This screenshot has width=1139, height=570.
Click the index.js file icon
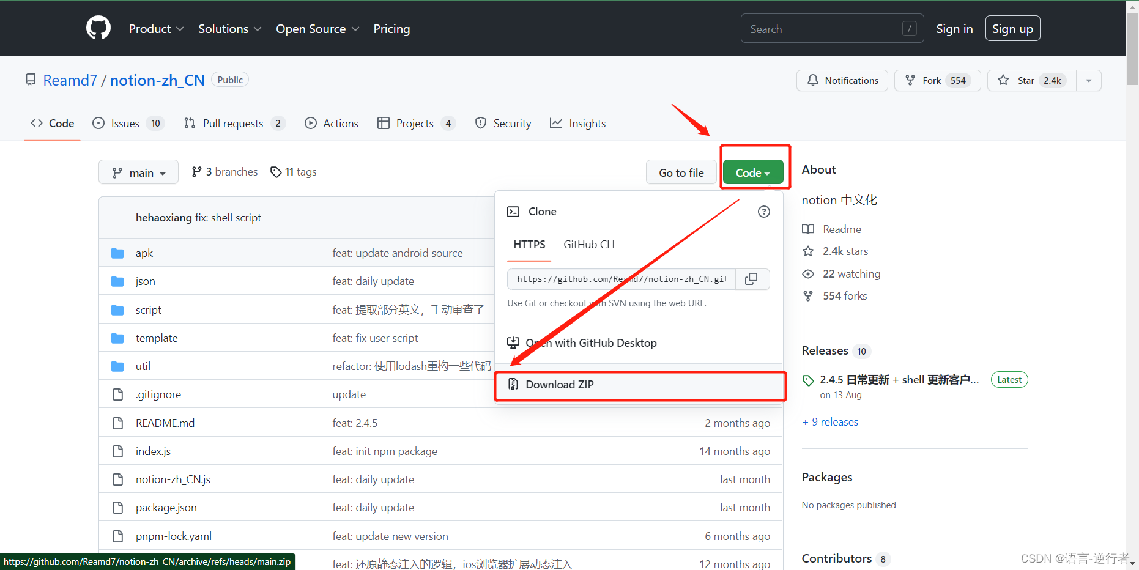click(117, 451)
